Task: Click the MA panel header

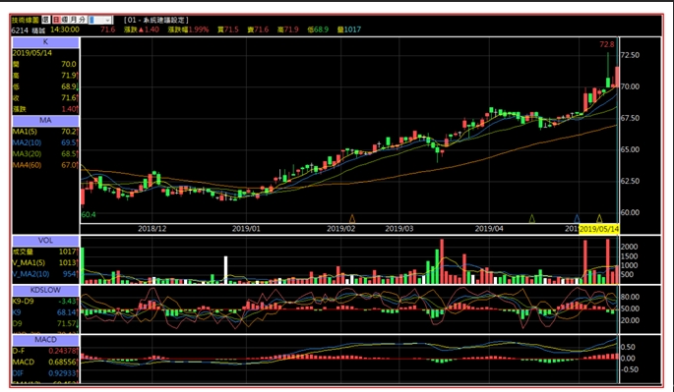Action: tap(45, 120)
